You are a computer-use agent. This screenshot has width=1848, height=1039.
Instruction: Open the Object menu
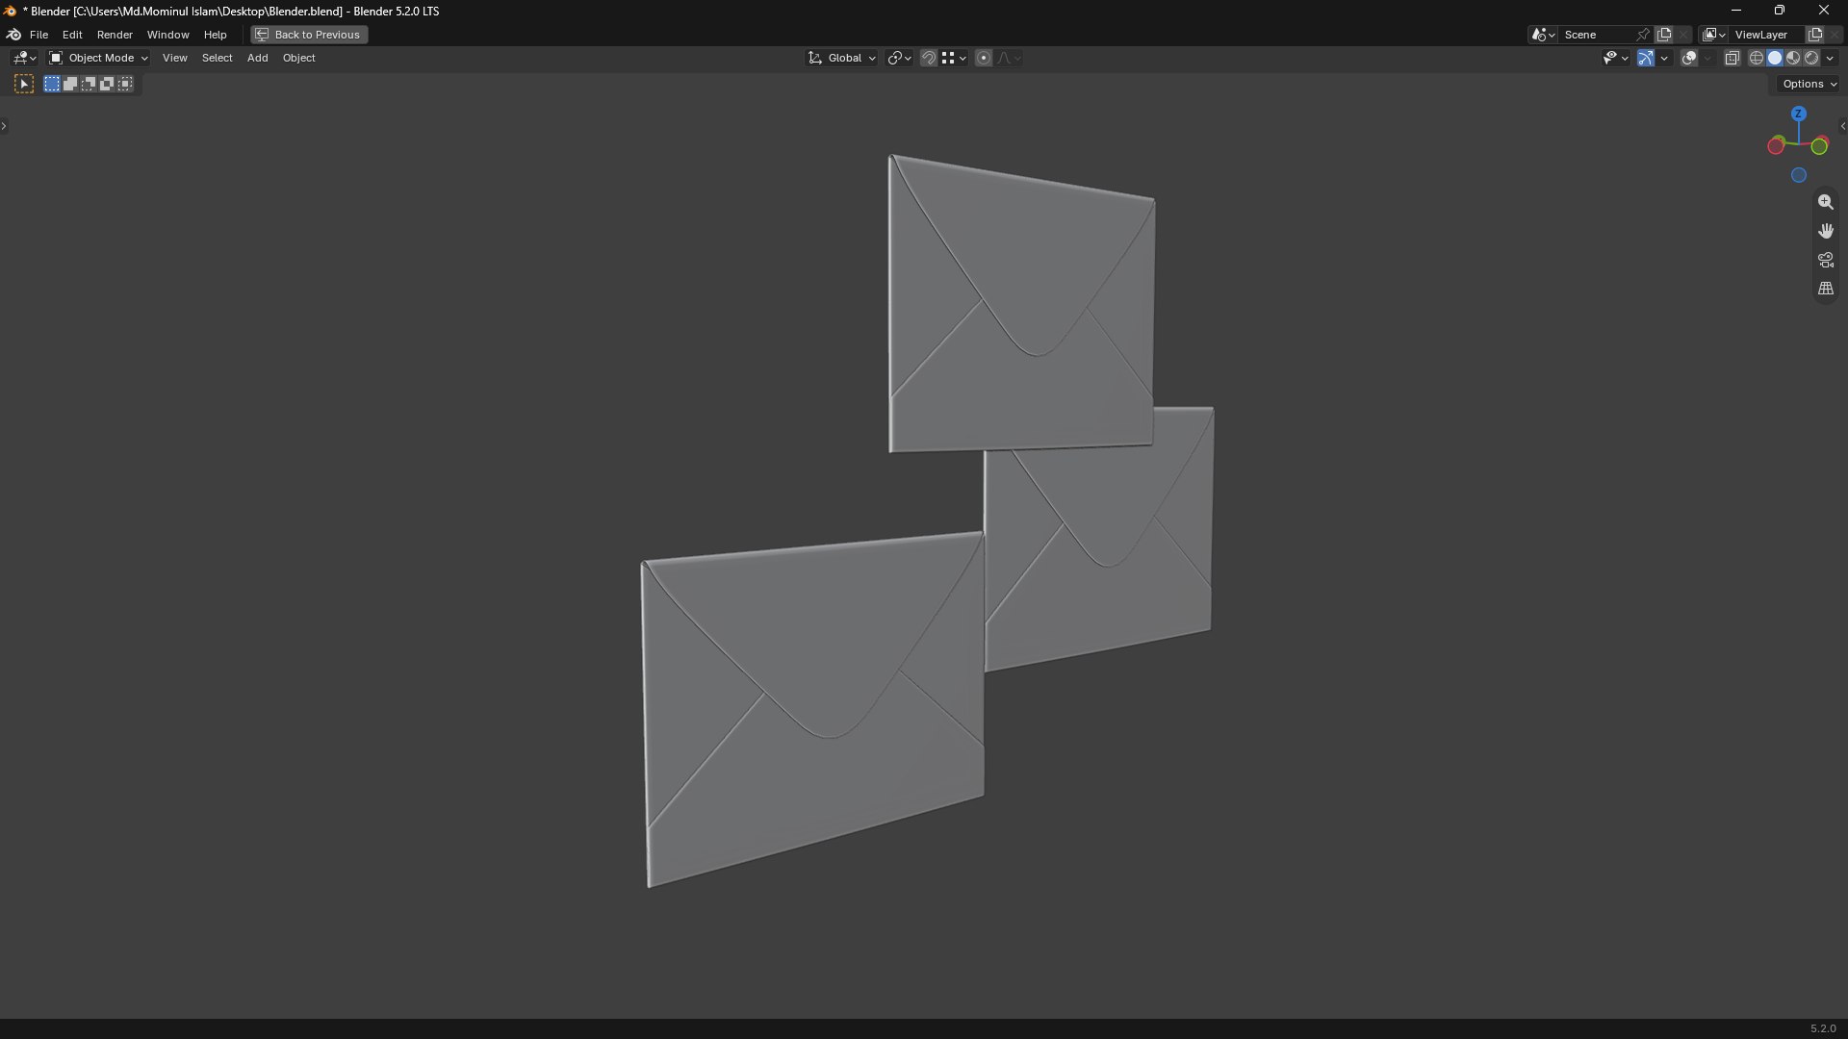point(299,59)
